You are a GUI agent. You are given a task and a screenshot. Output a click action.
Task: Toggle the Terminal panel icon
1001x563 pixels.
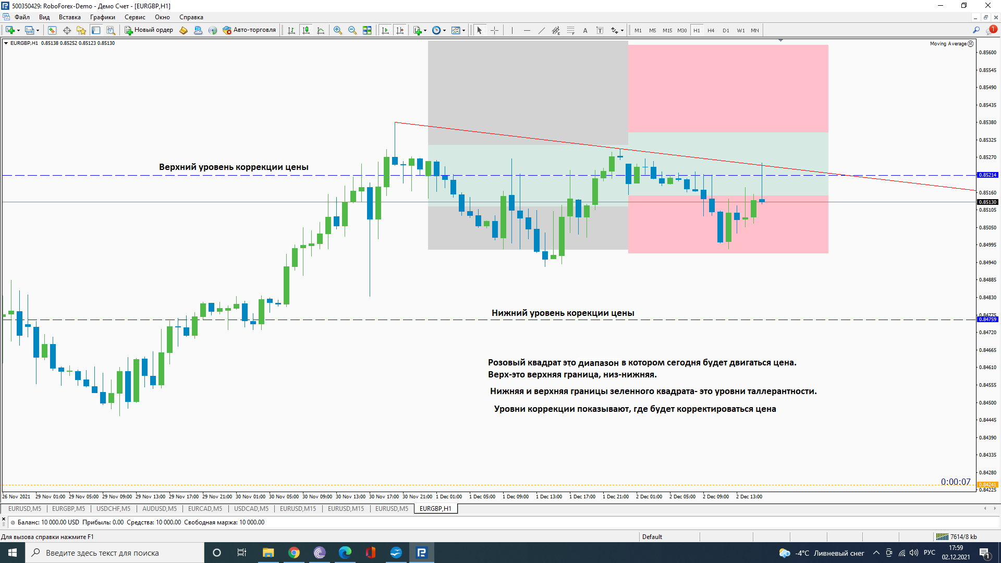(96, 30)
